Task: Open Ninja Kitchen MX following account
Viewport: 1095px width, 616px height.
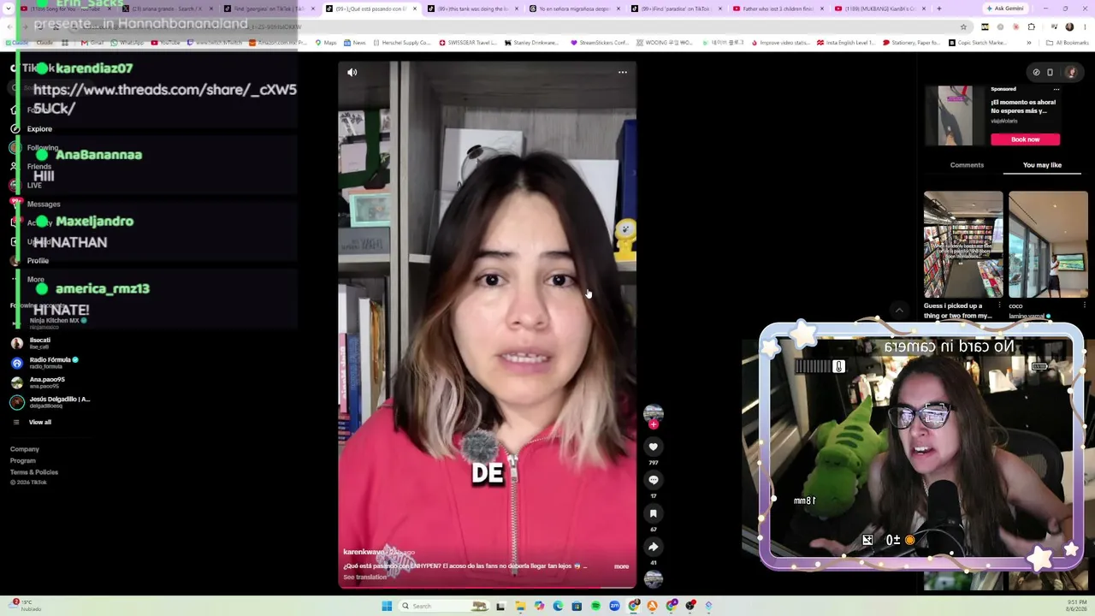Action: pyautogui.click(x=51, y=323)
